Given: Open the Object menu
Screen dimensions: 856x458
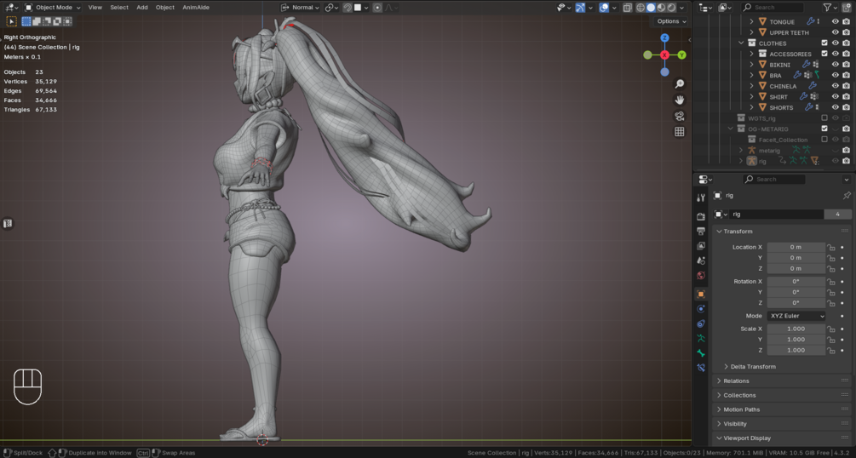Looking at the screenshot, I should pos(165,8).
